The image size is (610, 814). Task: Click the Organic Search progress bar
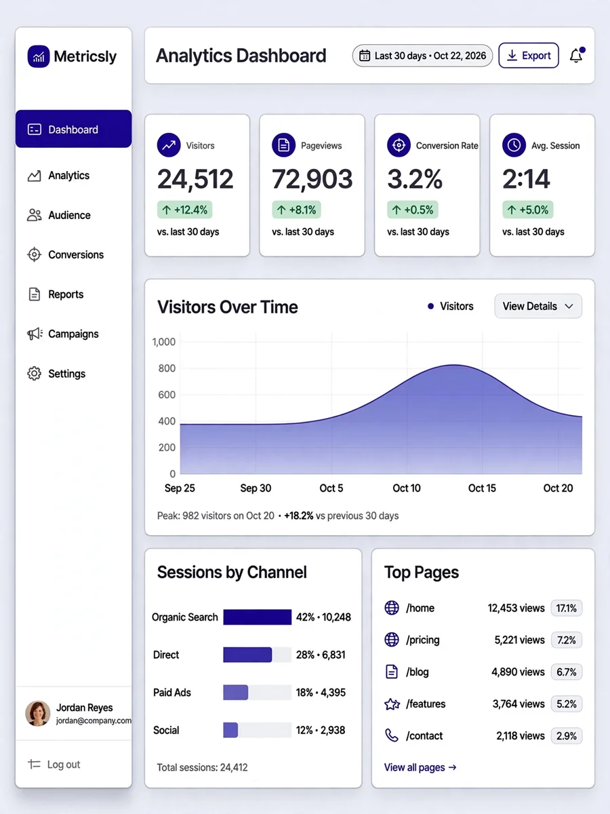tap(258, 617)
